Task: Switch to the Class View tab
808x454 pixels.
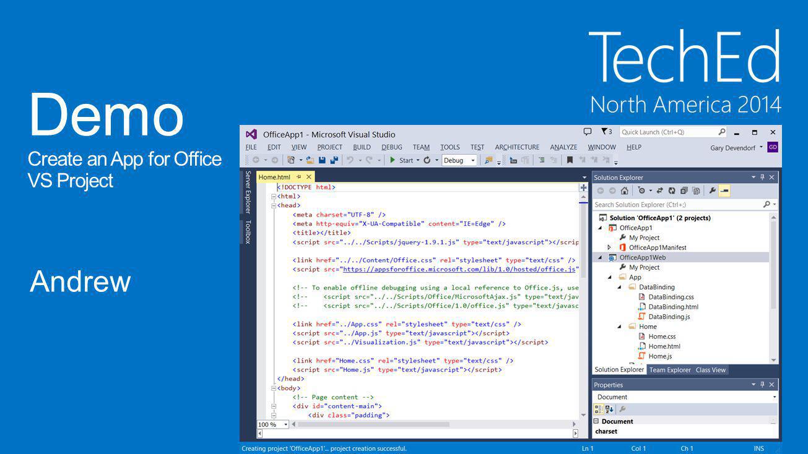Action: tap(711, 370)
